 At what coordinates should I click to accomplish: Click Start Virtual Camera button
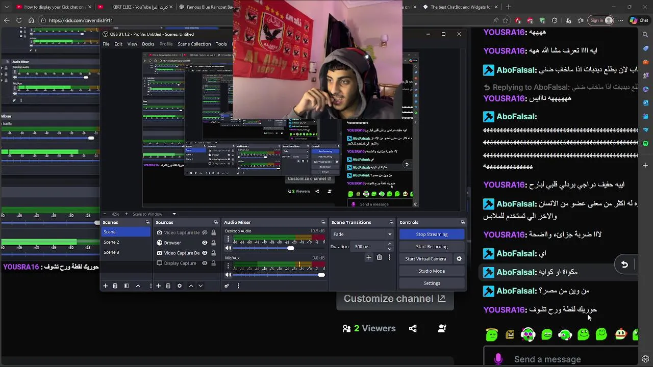pyautogui.click(x=425, y=259)
